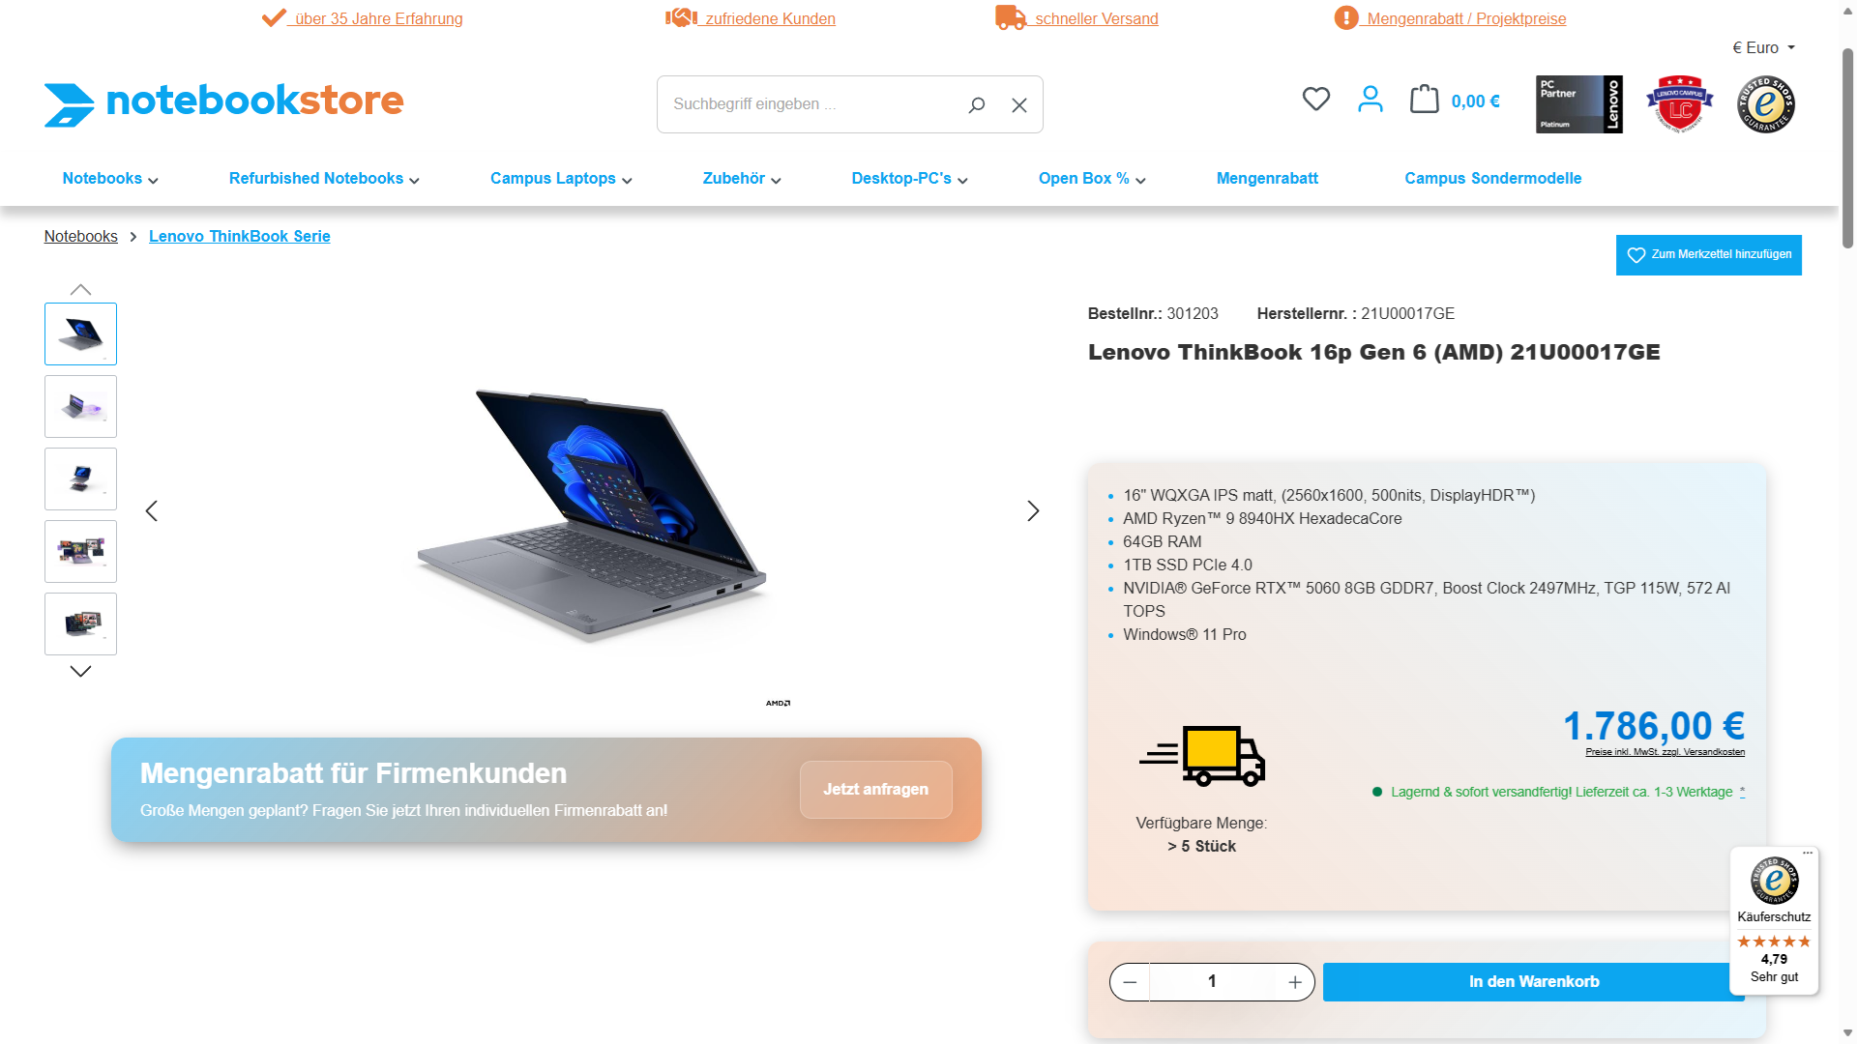Open Campus Sondermodelle menu item
The height and width of the screenshot is (1044, 1857).
click(x=1492, y=179)
